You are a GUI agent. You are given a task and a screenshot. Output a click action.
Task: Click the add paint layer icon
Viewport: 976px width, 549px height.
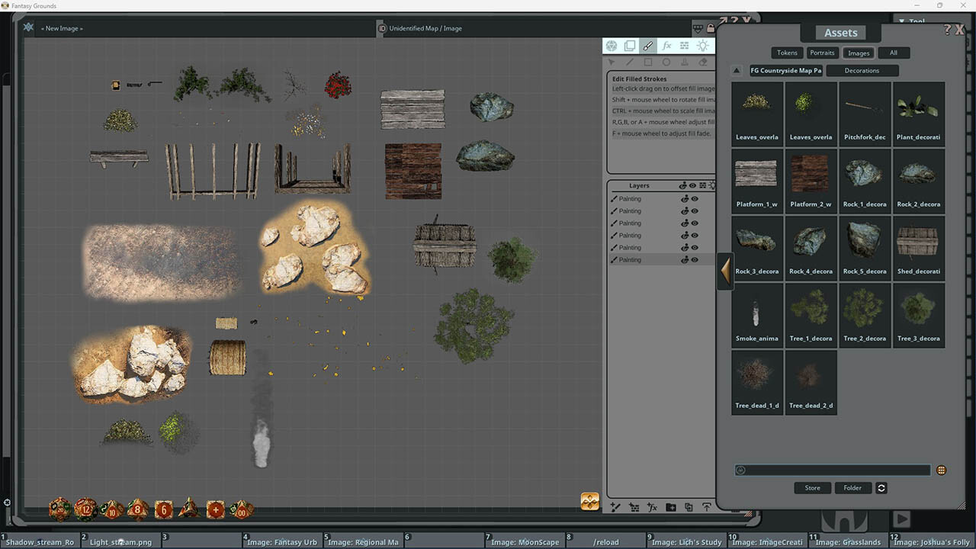pos(615,507)
